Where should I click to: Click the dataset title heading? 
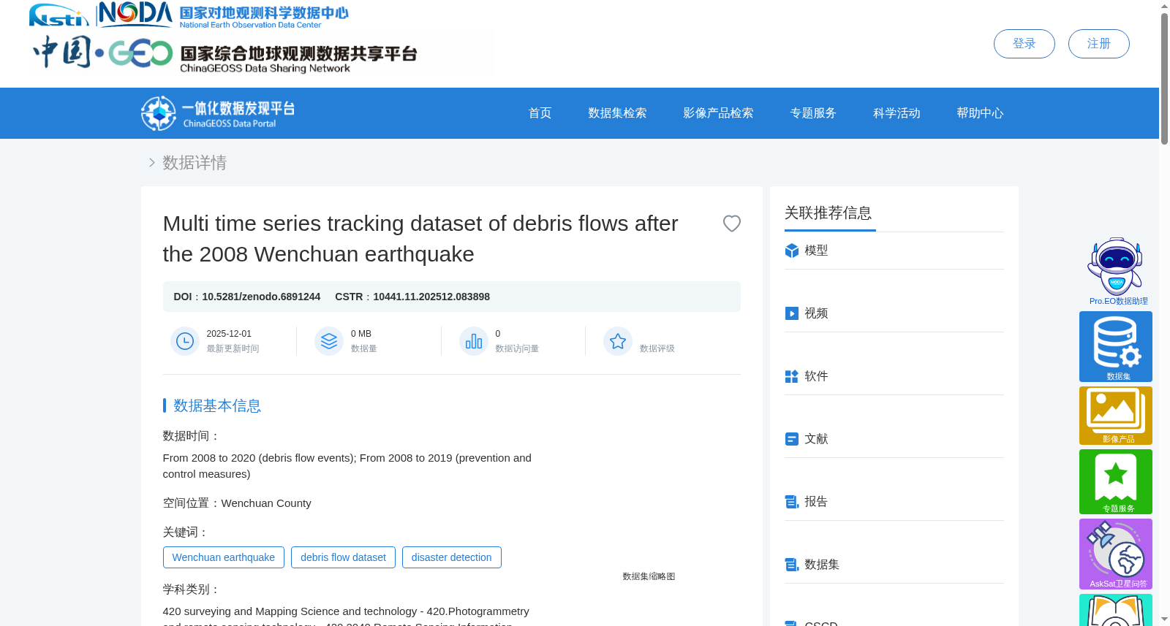coord(420,239)
